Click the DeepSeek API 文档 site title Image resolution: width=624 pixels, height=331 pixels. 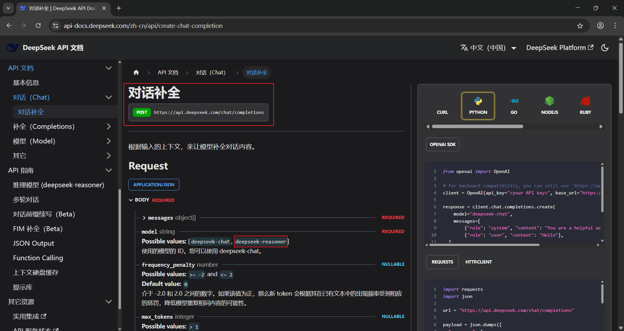click(x=53, y=48)
